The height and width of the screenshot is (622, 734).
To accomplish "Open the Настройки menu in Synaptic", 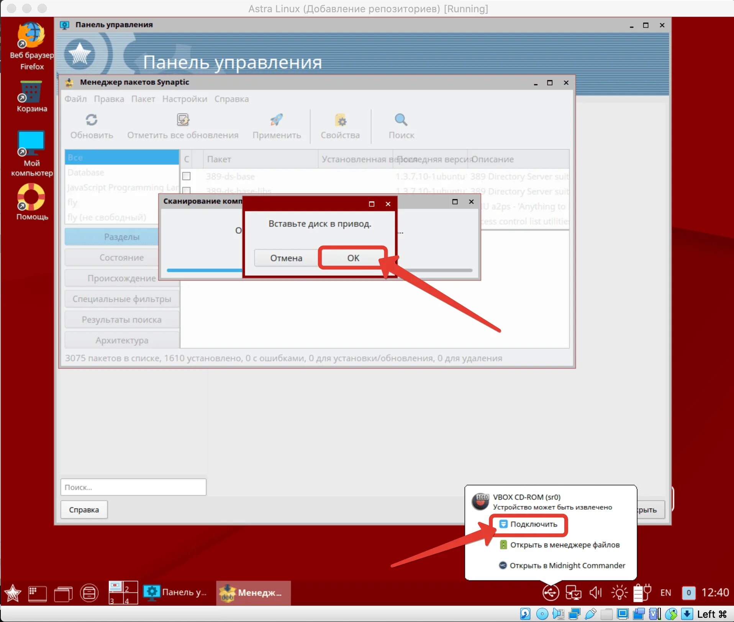I will click(x=185, y=99).
